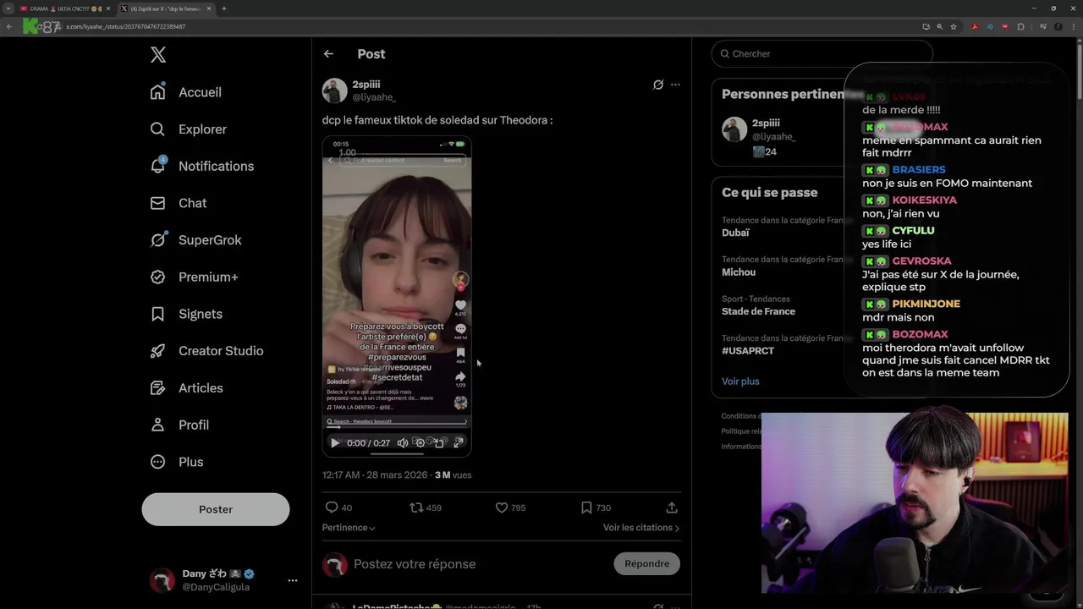Open the browser extensions puzzle icon

point(1020,27)
